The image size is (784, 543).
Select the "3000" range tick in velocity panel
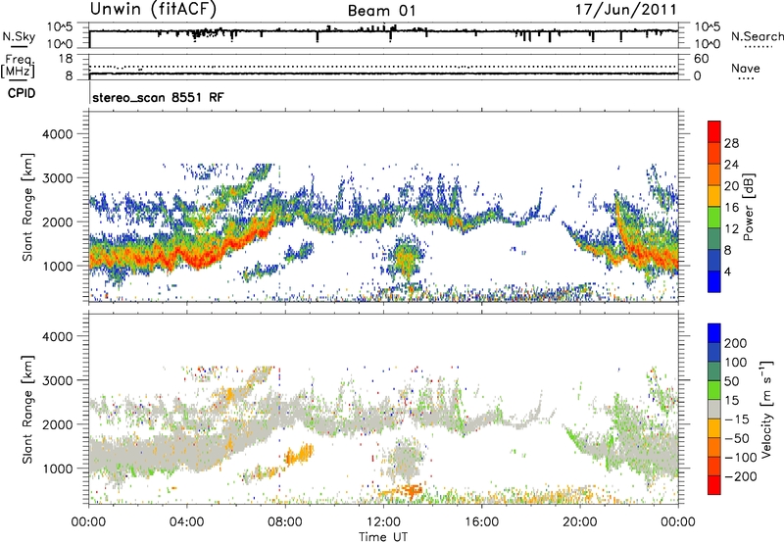[57, 380]
